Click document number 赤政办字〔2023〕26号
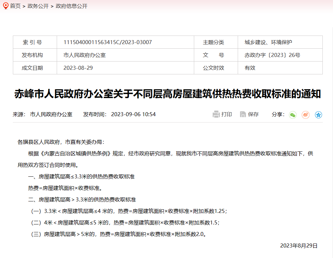 [x=272, y=55]
